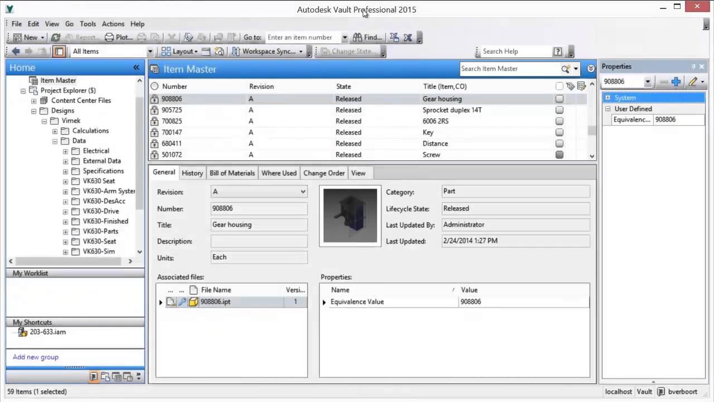Viewport: 714px width, 402px height.
Task: Click the navigate Back arrow
Action: click(x=16, y=51)
